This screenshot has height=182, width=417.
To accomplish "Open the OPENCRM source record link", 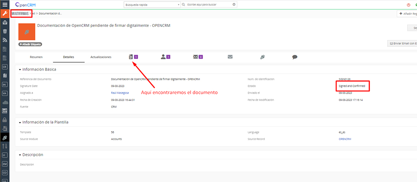I will coord(345,139).
